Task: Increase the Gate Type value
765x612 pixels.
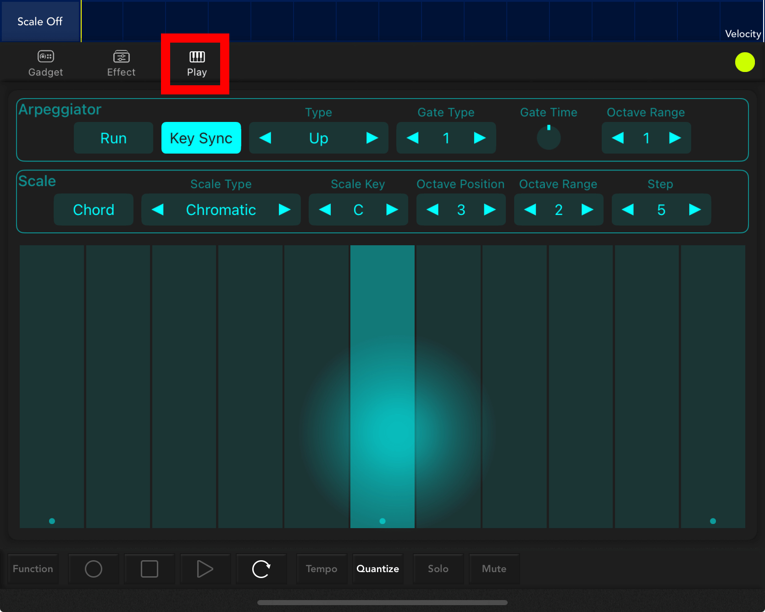Action: [480, 138]
